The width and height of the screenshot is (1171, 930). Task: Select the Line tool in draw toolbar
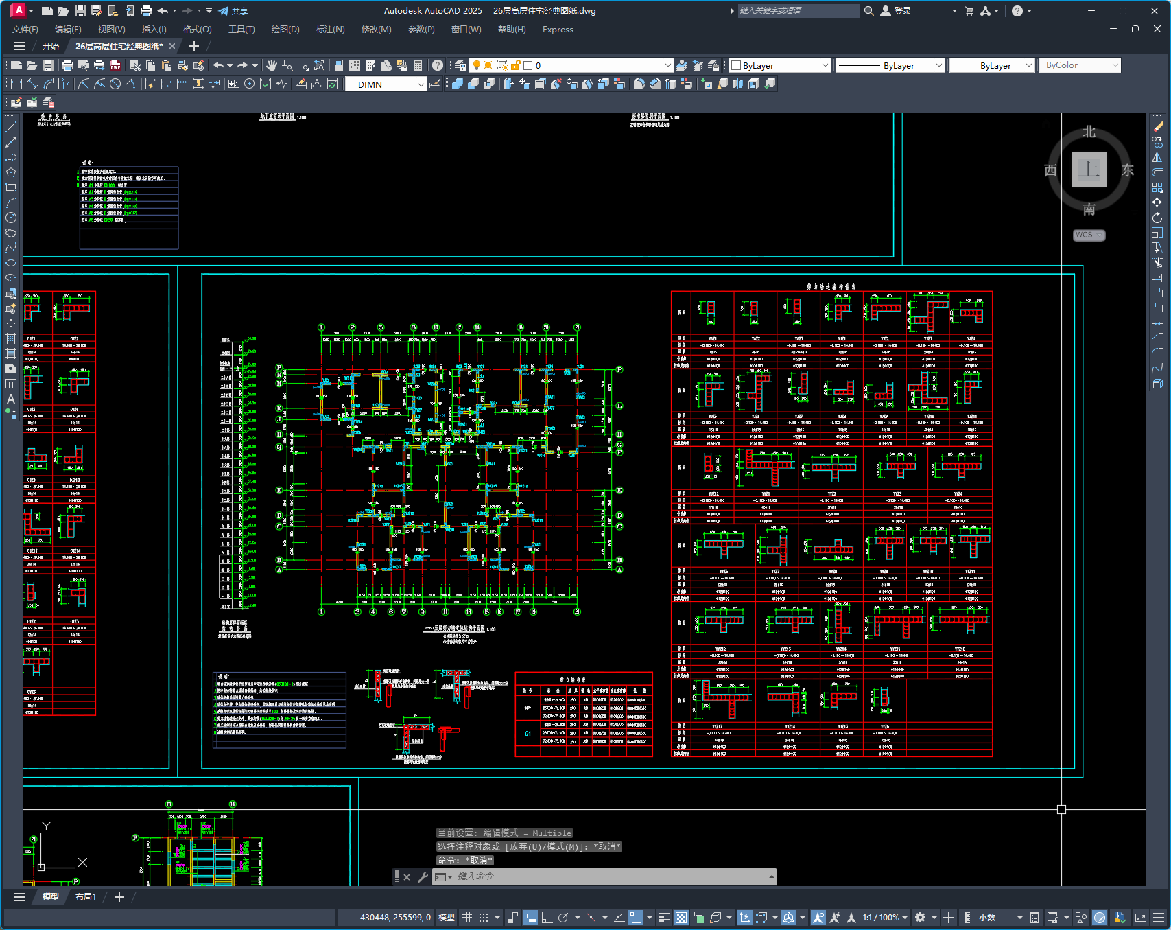11,127
